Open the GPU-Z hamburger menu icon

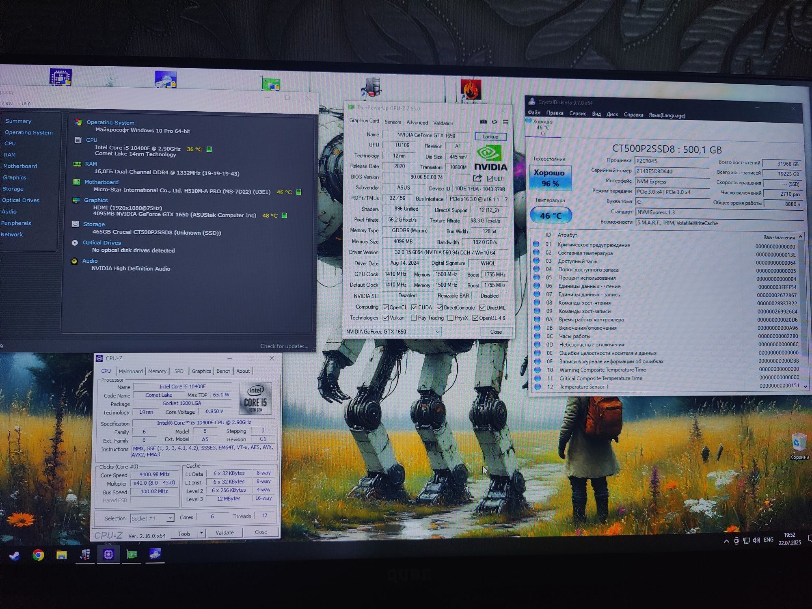pyautogui.click(x=505, y=122)
